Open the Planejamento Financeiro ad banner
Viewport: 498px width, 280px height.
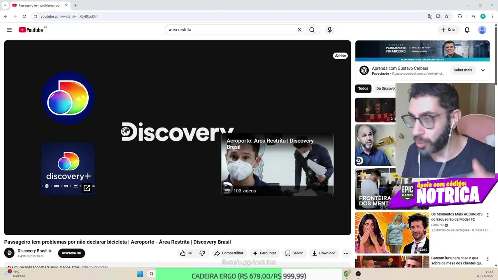click(x=423, y=51)
